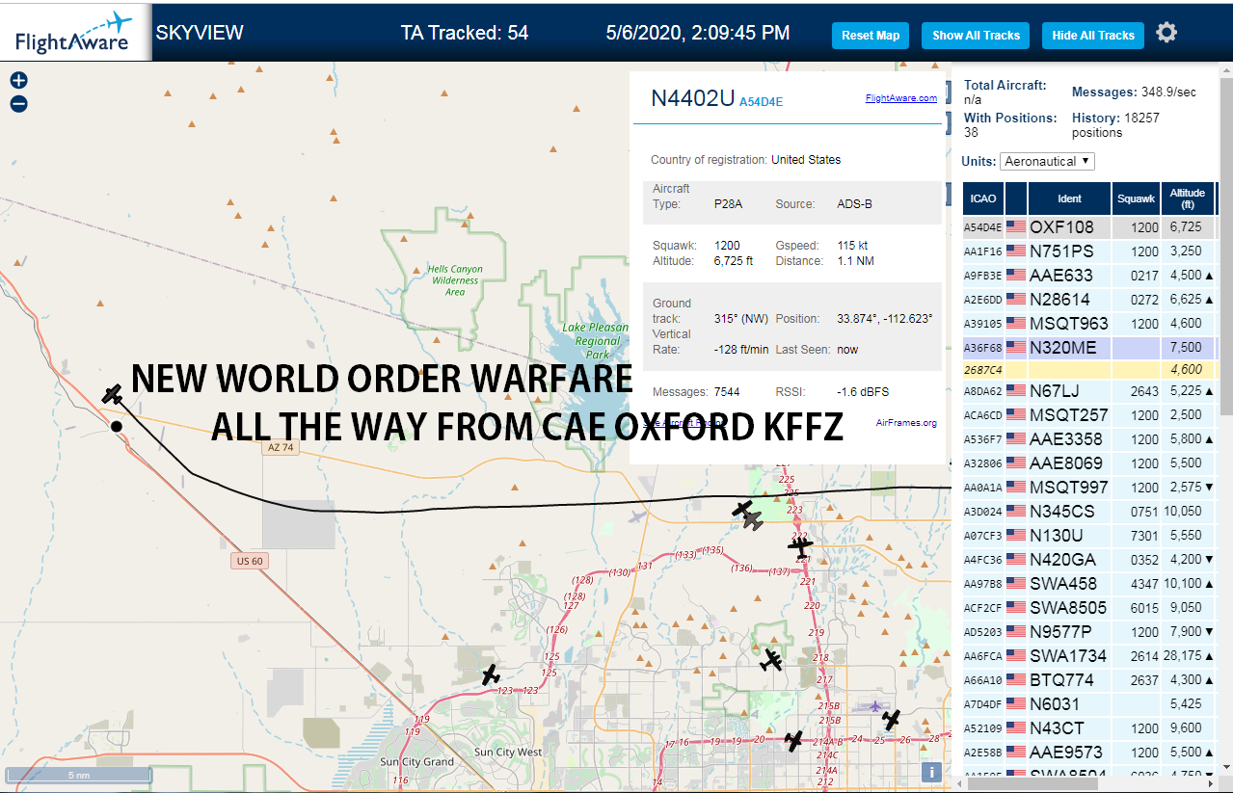The image size is (1233, 793).
Task: Select the black dot site marker below the tracked plane
Action: (x=116, y=426)
